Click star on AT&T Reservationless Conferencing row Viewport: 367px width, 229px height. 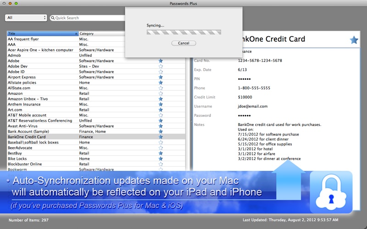161,120
